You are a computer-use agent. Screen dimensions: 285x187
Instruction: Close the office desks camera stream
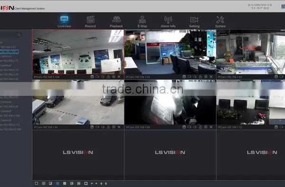(211, 77)
